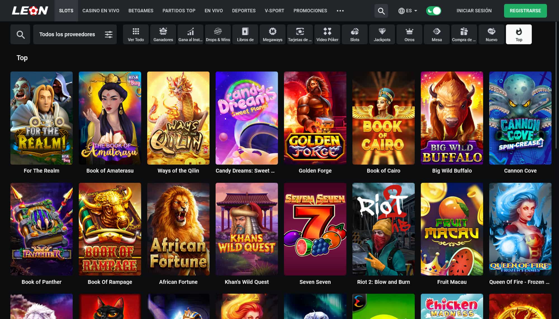Go to the Betgames tab
Viewport: 559px width, 319px height.
141,11
